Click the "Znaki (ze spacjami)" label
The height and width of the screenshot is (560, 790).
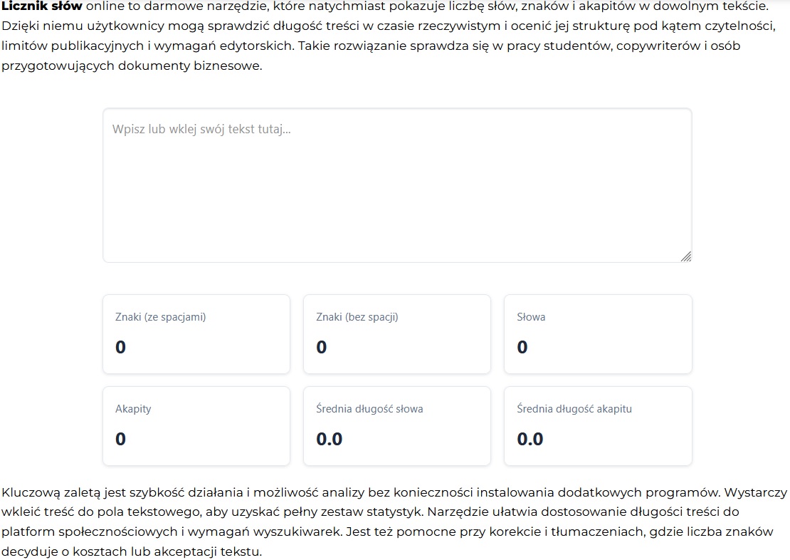(x=160, y=317)
